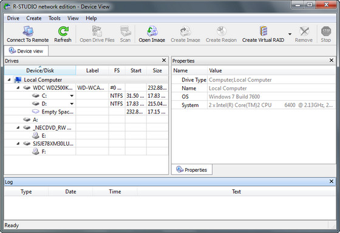Close the Log panel
The width and height of the screenshot is (340, 233).
331,181
